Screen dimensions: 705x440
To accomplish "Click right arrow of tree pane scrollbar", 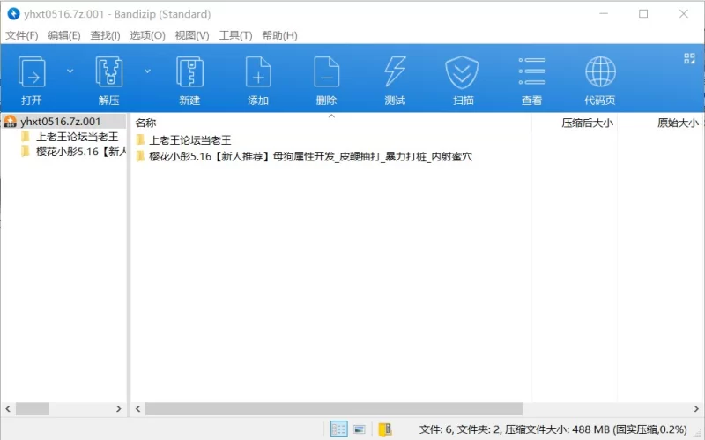I will [x=119, y=408].
